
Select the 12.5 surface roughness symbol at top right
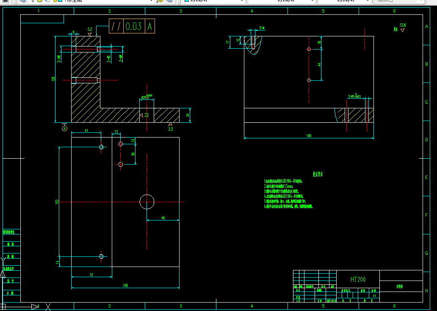click(402, 28)
